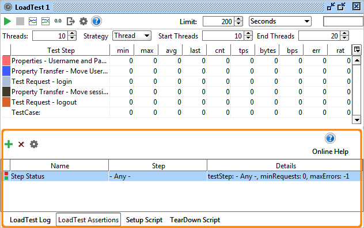Click the assertion Details cell text
Image resolution: width=364 pixels, height=228 pixels.
click(278, 176)
